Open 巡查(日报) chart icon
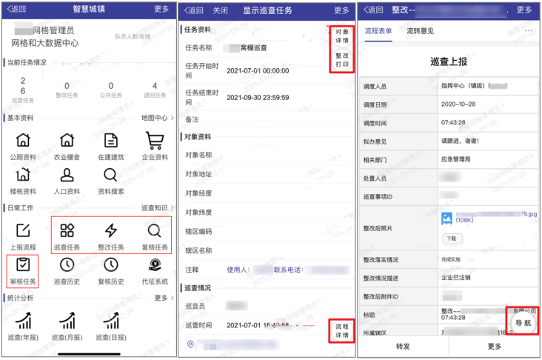The width and height of the screenshot is (542, 360). point(111,320)
